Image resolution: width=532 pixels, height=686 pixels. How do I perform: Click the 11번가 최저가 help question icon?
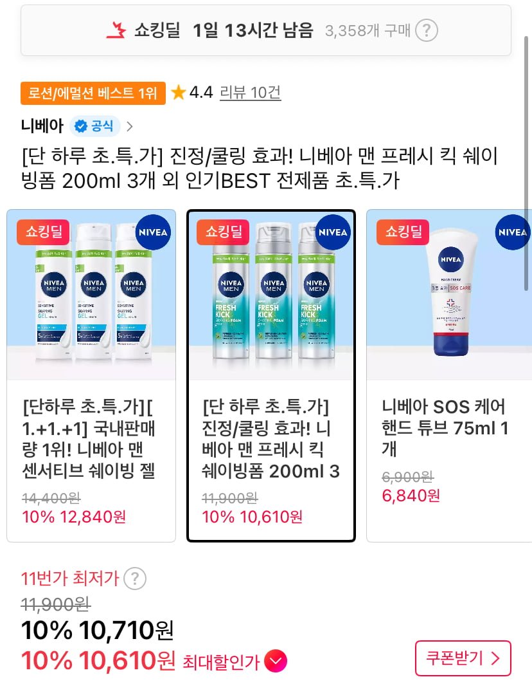(x=135, y=579)
